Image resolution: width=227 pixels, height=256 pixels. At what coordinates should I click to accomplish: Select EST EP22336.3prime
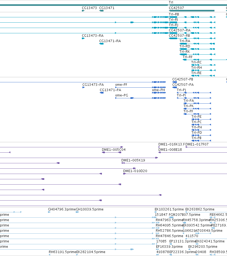click(x=182, y=252)
